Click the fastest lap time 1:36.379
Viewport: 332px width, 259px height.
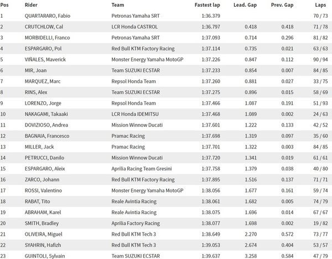click(211, 16)
